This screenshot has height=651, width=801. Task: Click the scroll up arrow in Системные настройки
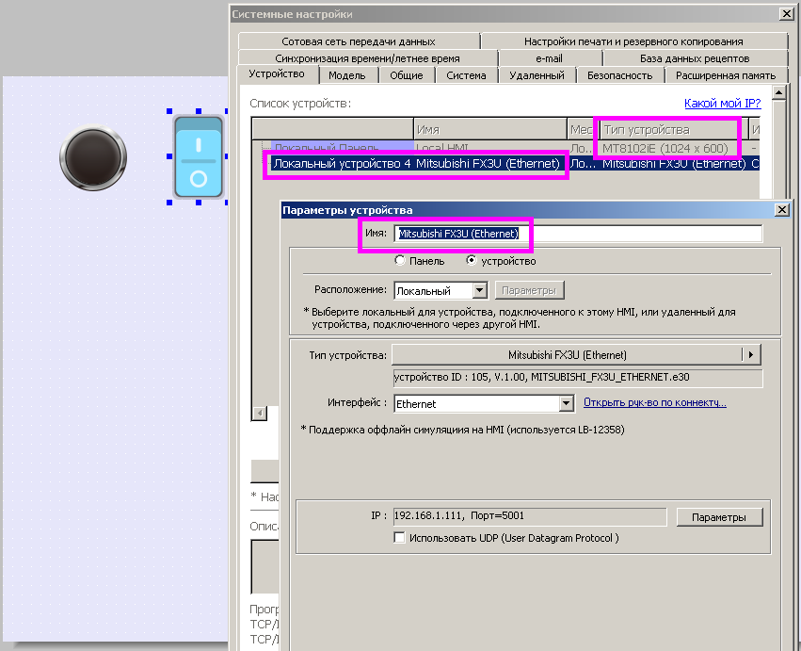coord(778,92)
